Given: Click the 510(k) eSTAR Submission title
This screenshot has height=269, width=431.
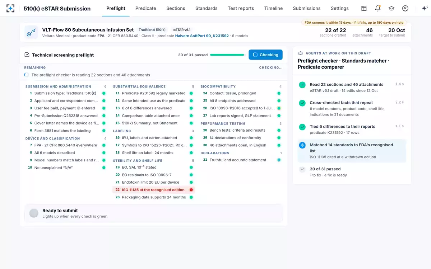Looking at the screenshot, I should (x=57, y=9).
